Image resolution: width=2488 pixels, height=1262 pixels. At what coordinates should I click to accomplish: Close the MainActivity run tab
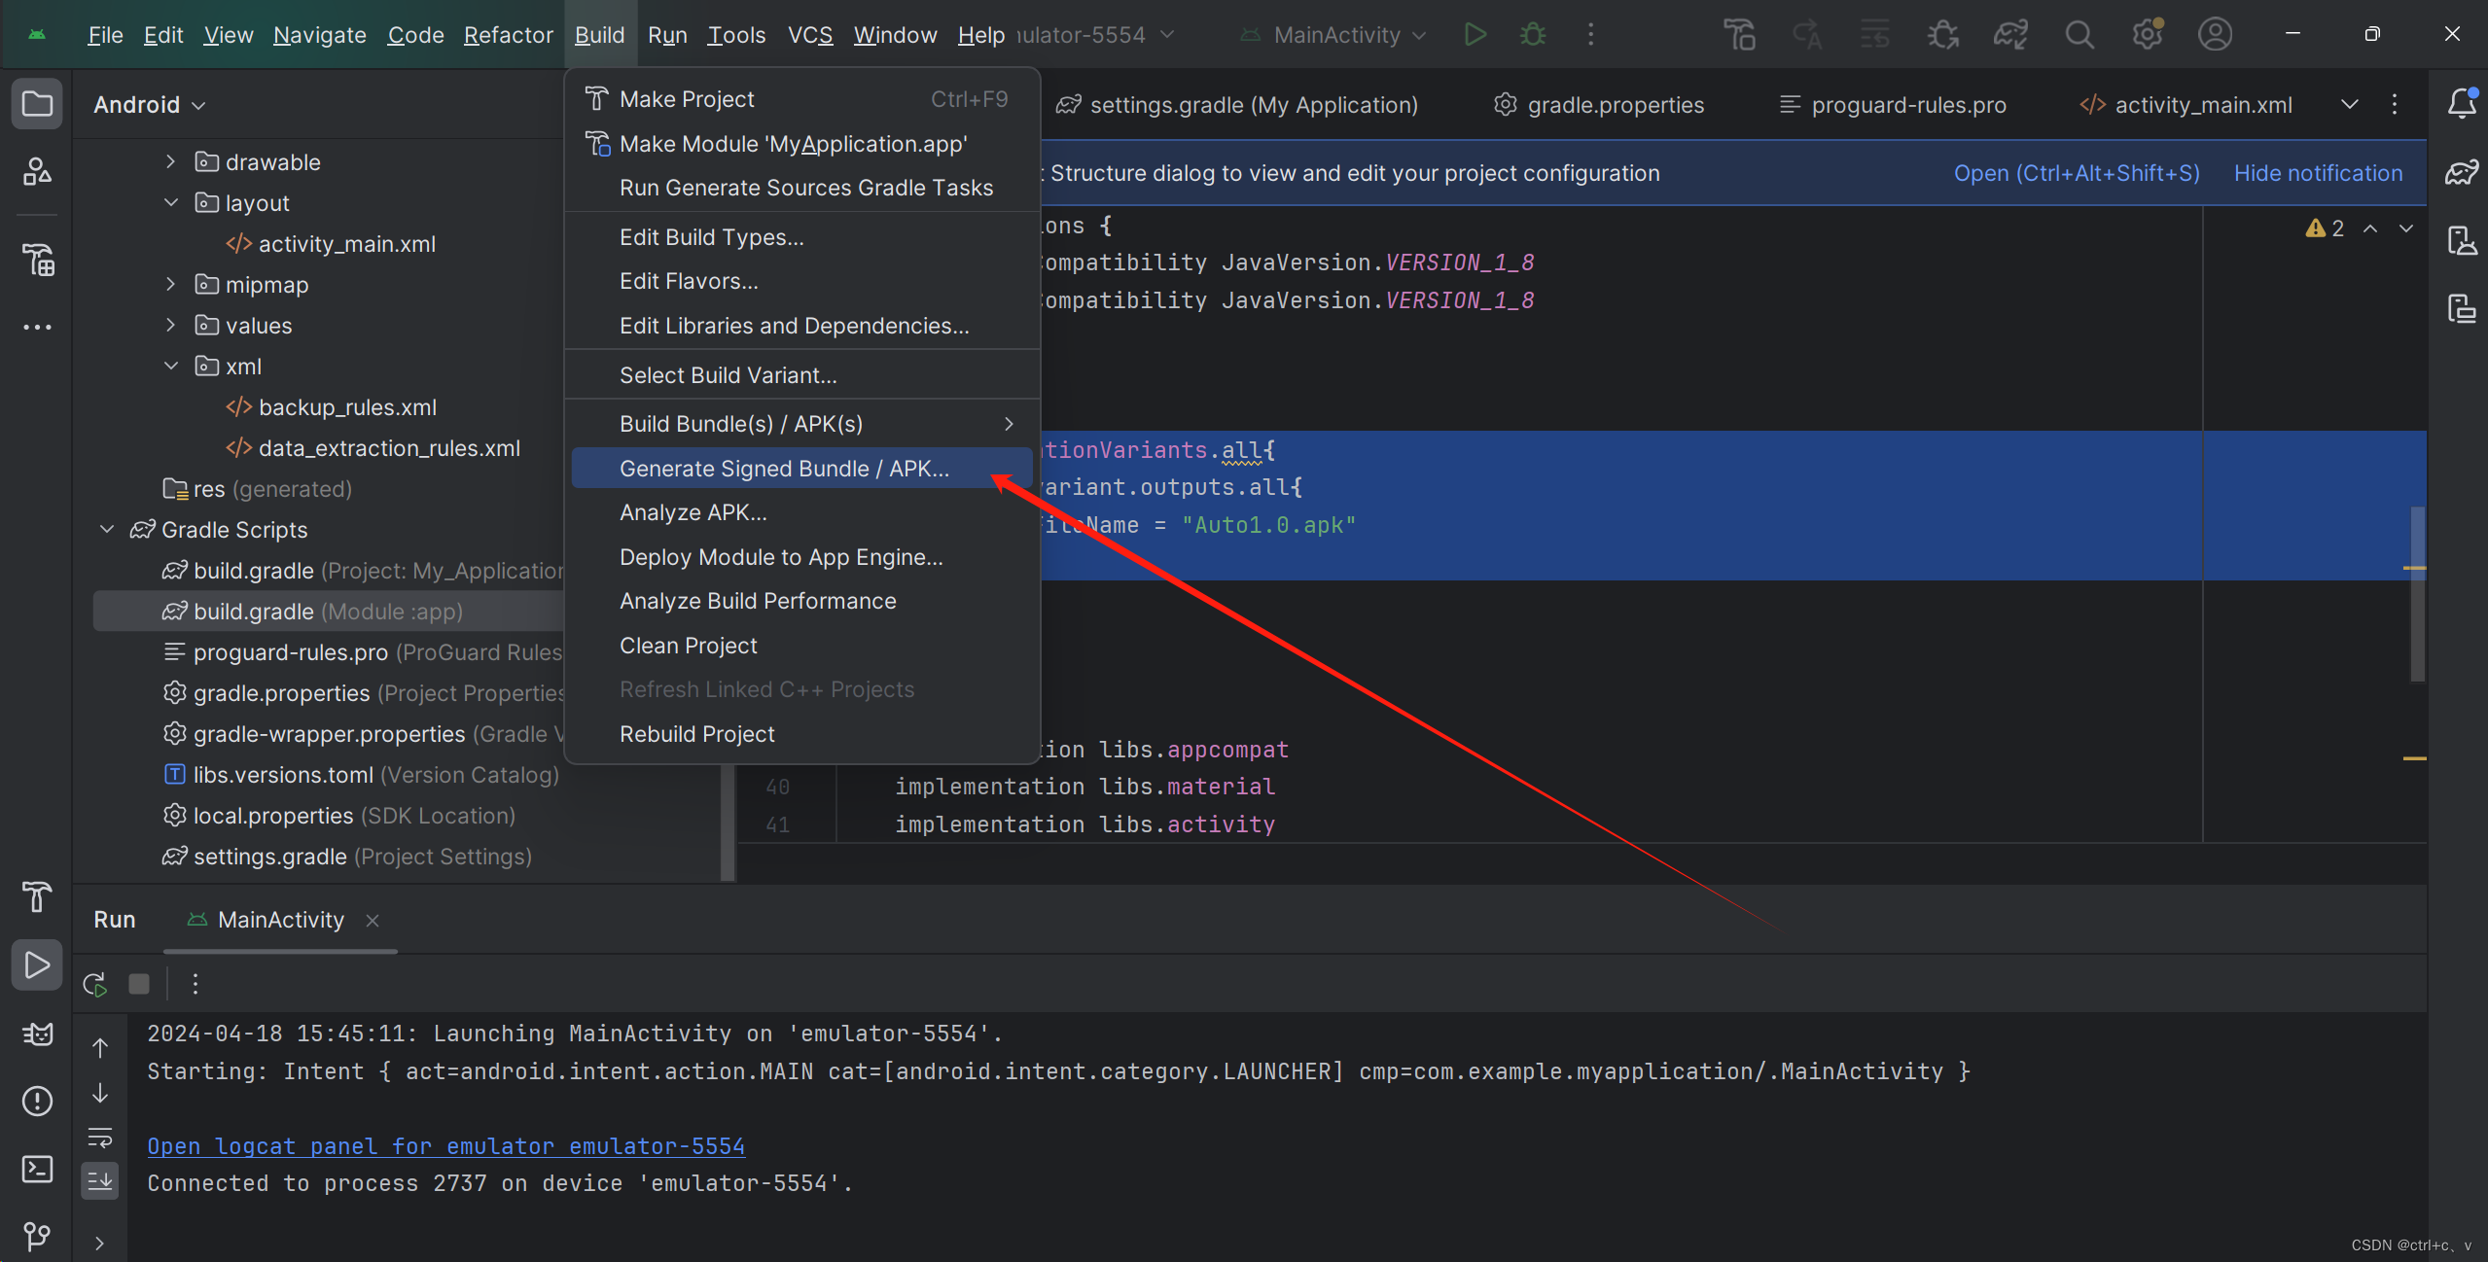(373, 920)
